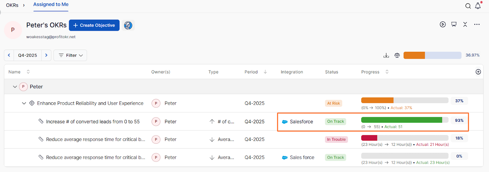Click the 18% red progress bar
This screenshot has height=172, width=489.
click(x=405, y=138)
